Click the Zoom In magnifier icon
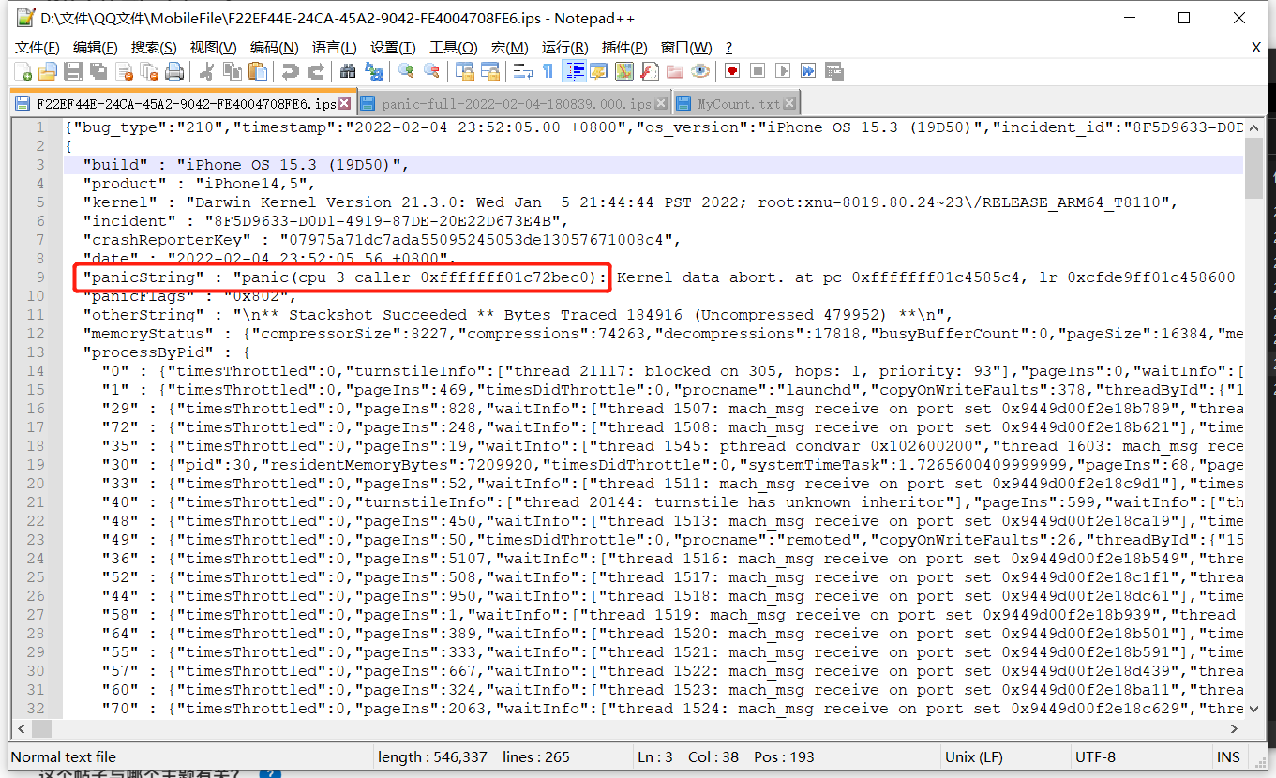Viewport: 1276px width, 778px height. 406,71
